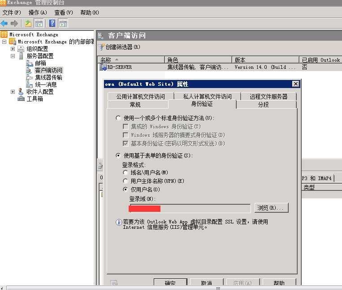Click the Microsoft Exchange root icon

(4, 34)
